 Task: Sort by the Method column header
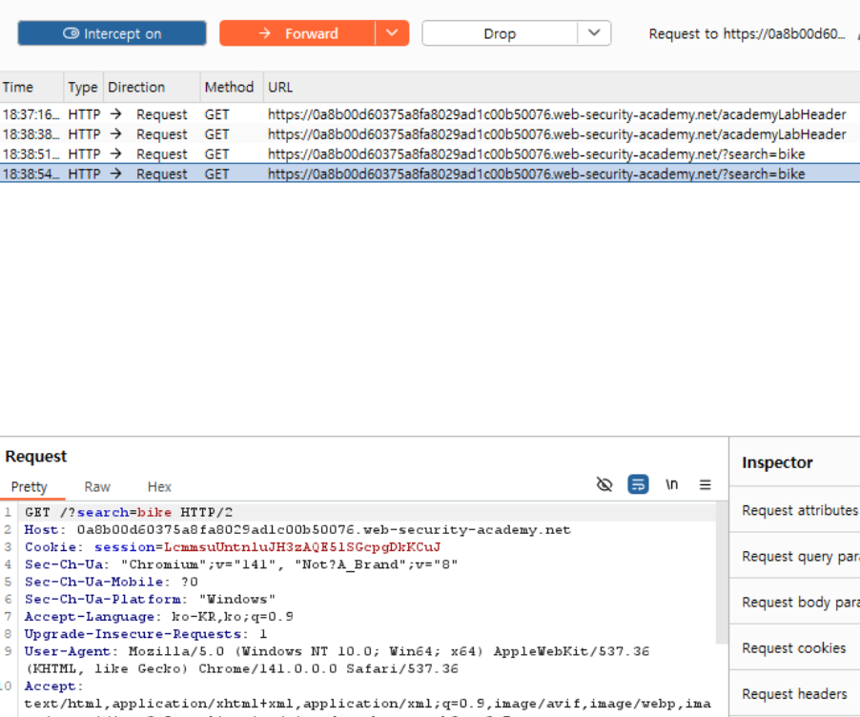click(x=232, y=87)
